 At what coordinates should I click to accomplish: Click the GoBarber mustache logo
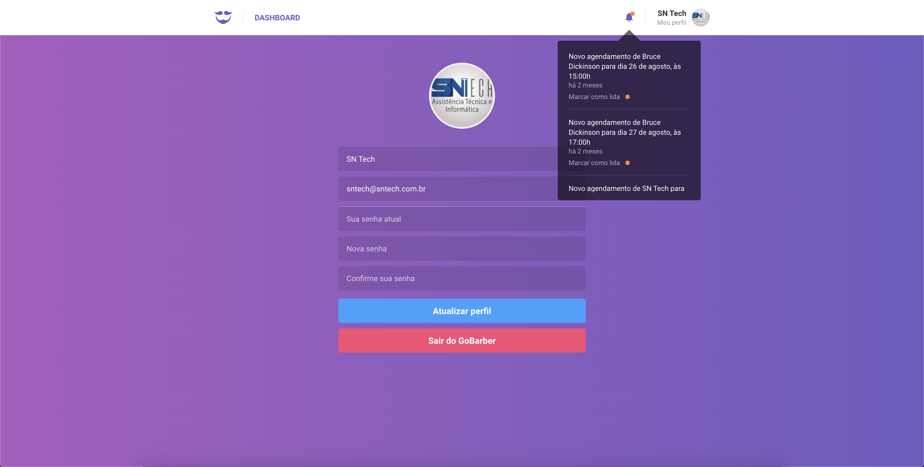tap(223, 17)
